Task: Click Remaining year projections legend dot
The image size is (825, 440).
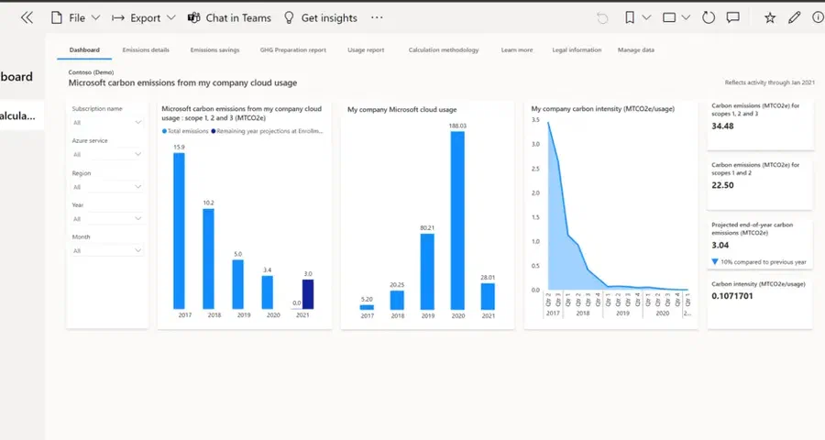Action: (213, 131)
